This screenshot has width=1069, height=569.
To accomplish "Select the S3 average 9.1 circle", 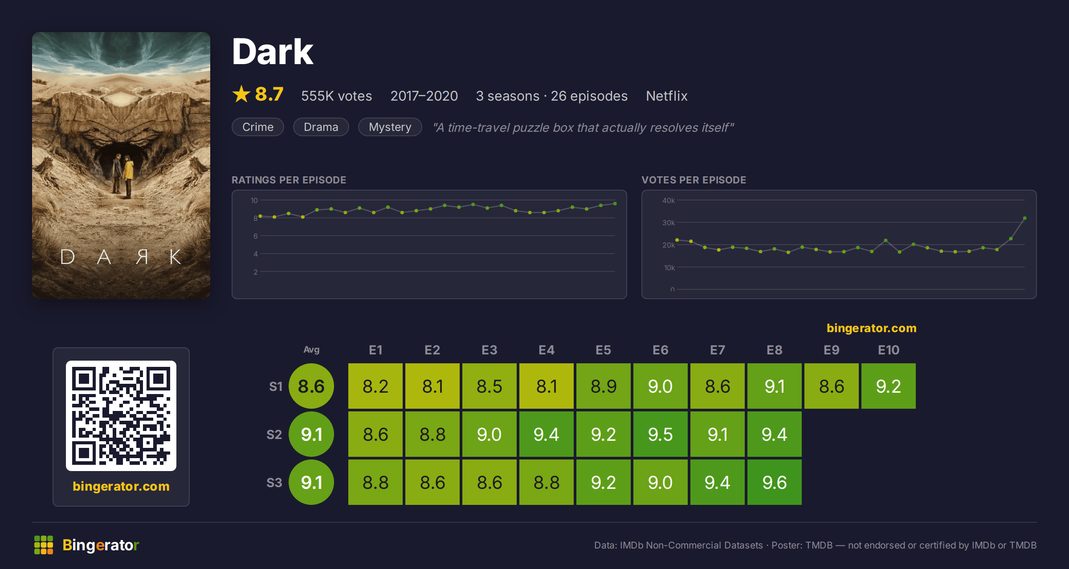I will (x=311, y=482).
